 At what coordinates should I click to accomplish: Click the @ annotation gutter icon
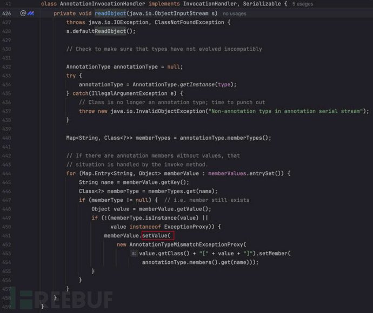pos(23,13)
